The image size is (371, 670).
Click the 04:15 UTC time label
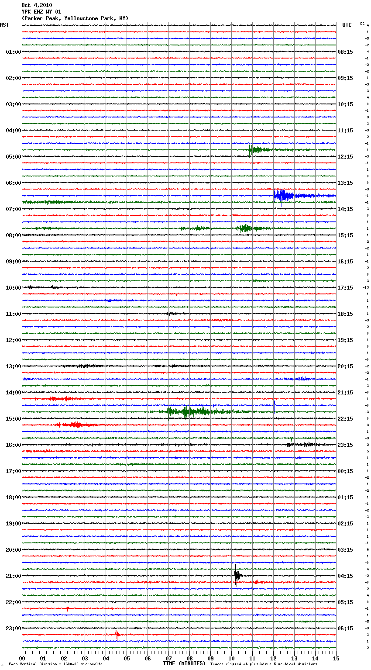[x=345, y=576]
